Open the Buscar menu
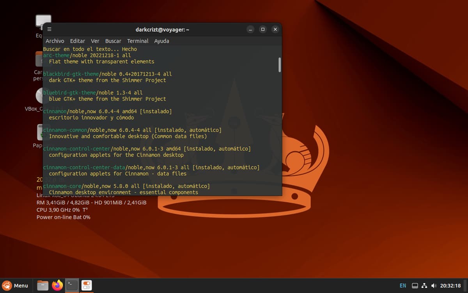 113,41
